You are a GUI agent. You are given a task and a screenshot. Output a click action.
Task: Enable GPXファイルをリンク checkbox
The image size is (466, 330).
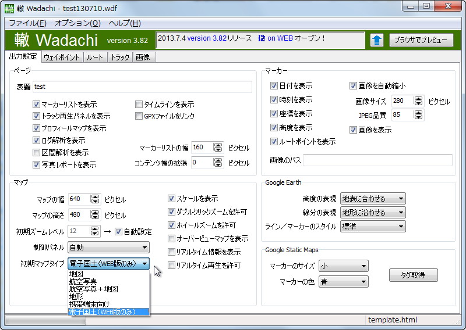(x=139, y=116)
